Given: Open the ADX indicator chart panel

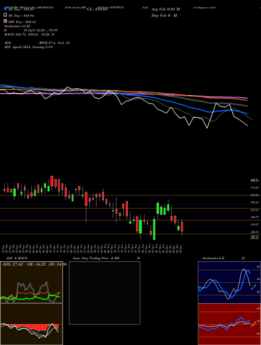Looking at the screenshot, I should [x=31, y=282].
